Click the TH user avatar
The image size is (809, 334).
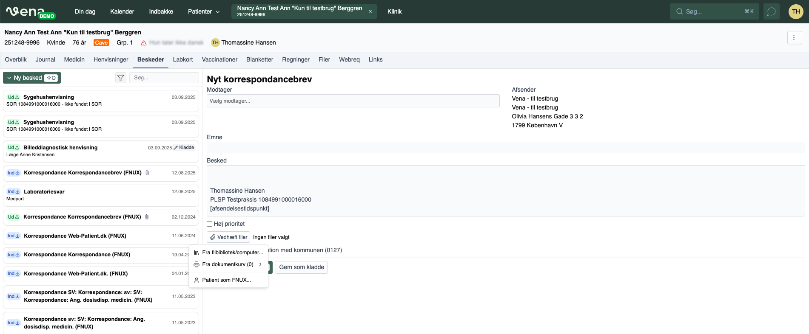coord(795,11)
